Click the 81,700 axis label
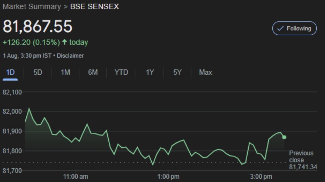The height and width of the screenshot is (182, 325). [x=12, y=171]
